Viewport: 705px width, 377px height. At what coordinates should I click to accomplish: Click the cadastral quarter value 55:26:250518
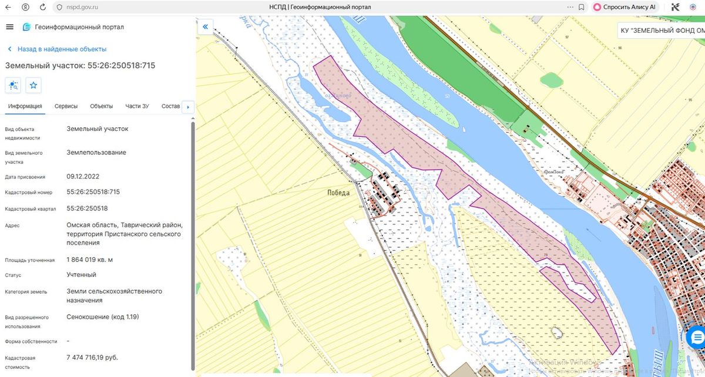tap(88, 208)
